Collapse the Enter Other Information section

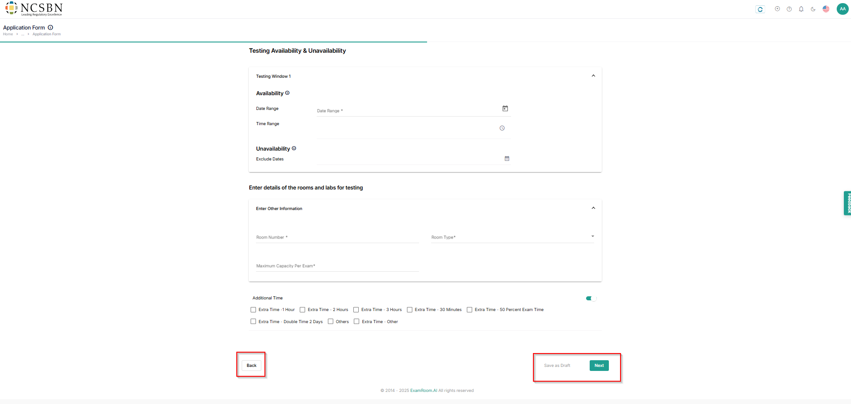(x=593, y=208)
